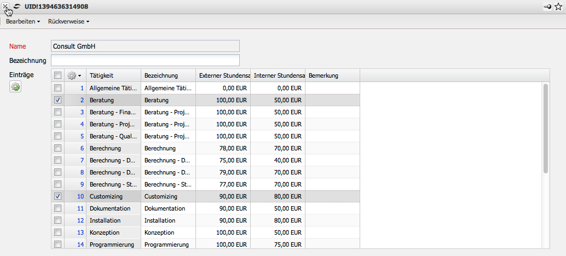Image resolution: width=566 pixels, height=256 pixels.
Task: Uncheck the Customizing row checkbox
Action: tap(58, 196)
